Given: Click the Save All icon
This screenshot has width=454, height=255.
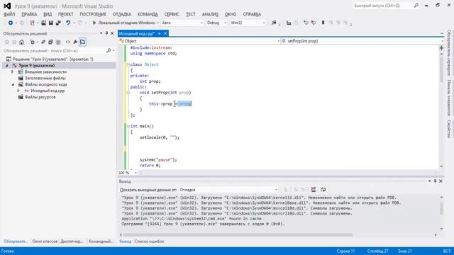Looking at the screenshot, I should [x=58, y=23].
